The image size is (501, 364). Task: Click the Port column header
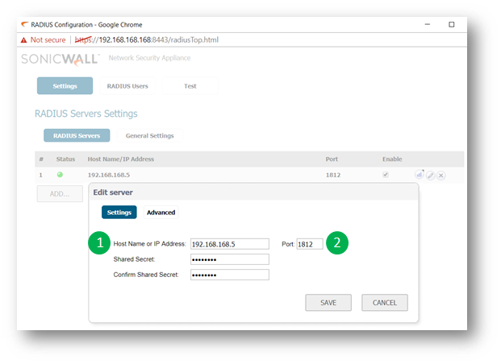click(332, 159)
